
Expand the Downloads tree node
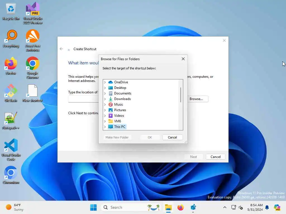click(105, 99)
